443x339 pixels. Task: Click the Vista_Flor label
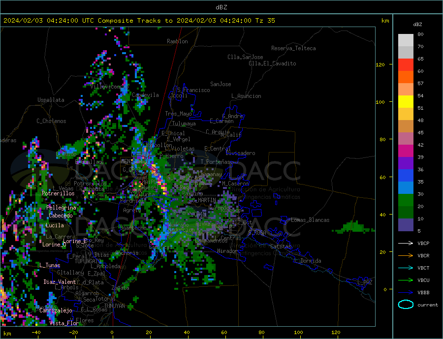point(64,323)
